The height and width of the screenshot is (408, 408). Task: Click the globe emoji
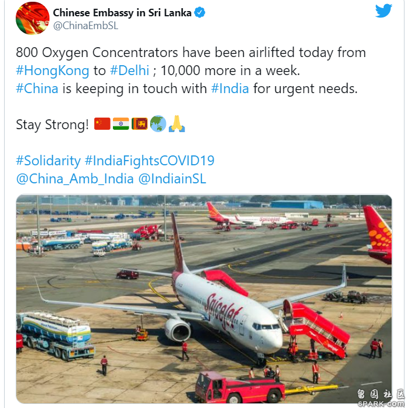point(158,123)
